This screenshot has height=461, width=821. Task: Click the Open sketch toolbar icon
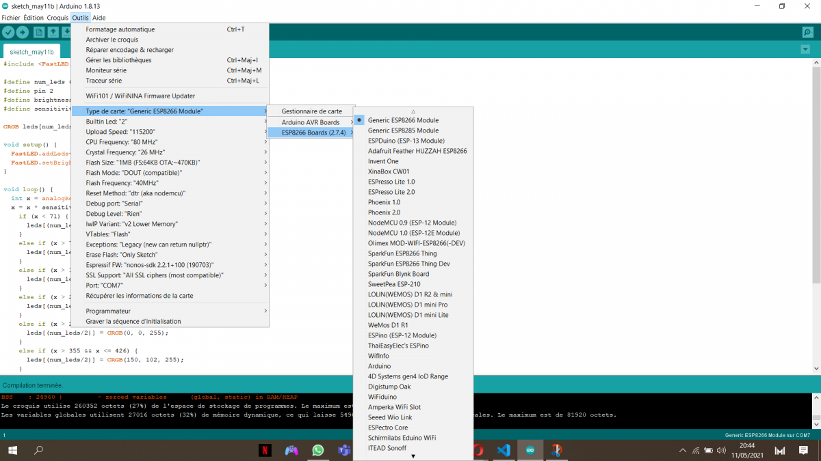click(53, 32)
